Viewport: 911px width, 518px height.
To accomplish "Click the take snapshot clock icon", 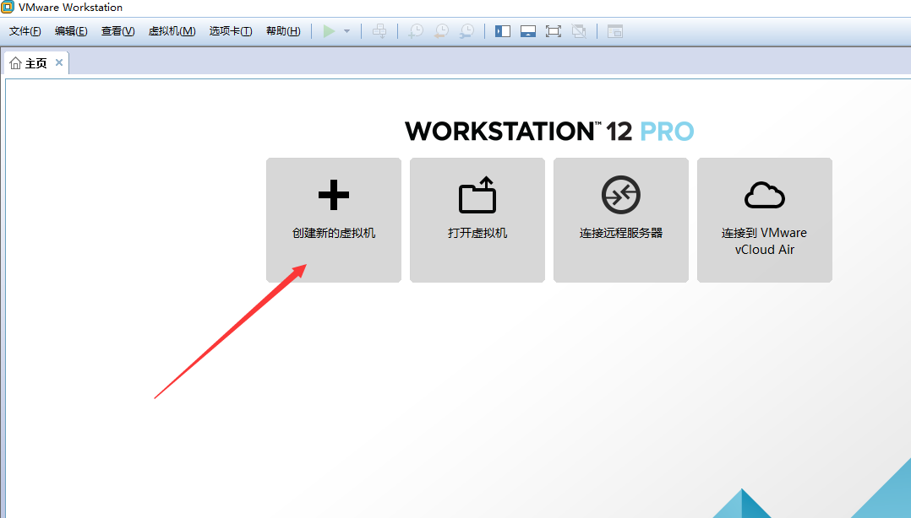I will [x=416, y=31].
